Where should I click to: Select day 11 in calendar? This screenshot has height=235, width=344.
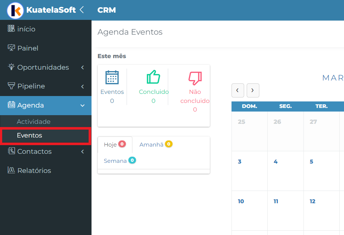pyautogui.click(x=286, y=210)
